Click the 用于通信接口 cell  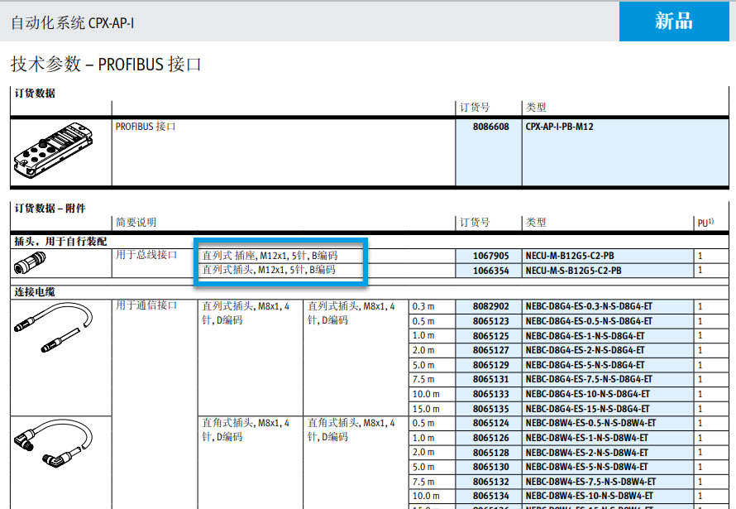pos(146,305)
